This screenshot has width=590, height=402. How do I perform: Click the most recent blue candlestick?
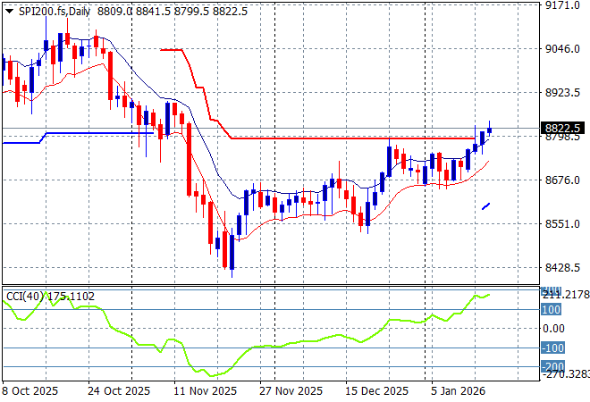tap(489, 130)
